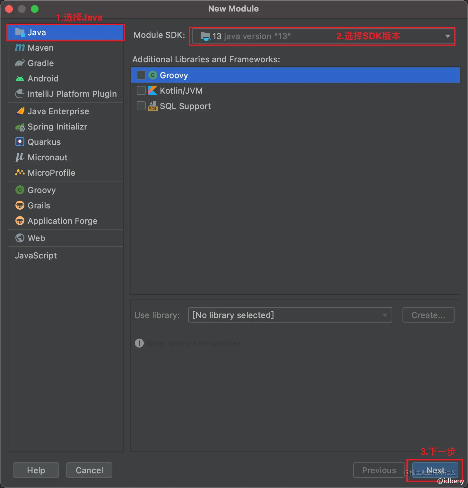Open Help for this dialog
This screenshot has height=488, width=468.
pos(36,470)
